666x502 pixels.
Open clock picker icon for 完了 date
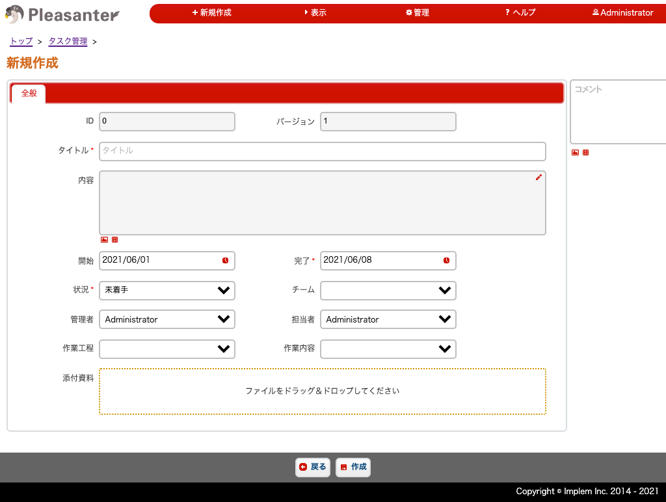[446, 260]
